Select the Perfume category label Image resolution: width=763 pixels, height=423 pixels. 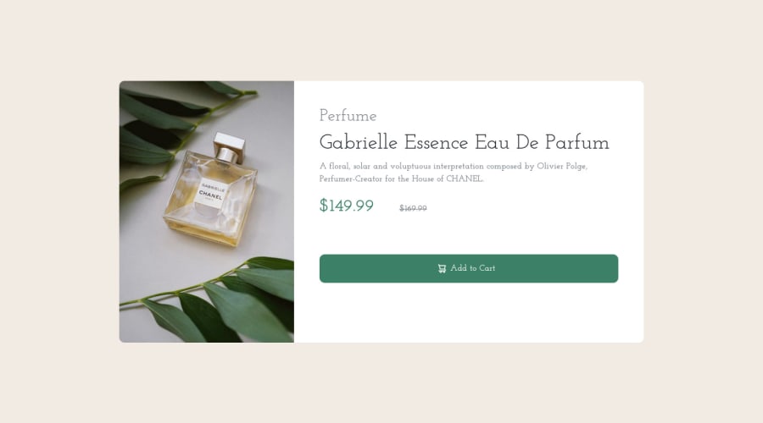[x=348, y=116]
